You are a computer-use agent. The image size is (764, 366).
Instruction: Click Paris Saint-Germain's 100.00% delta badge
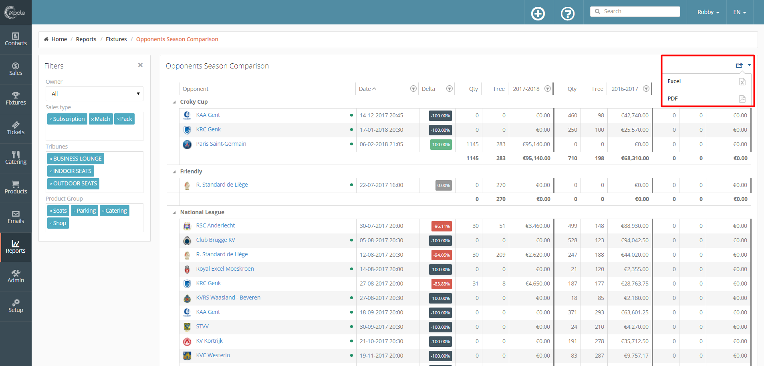point(441,145)
